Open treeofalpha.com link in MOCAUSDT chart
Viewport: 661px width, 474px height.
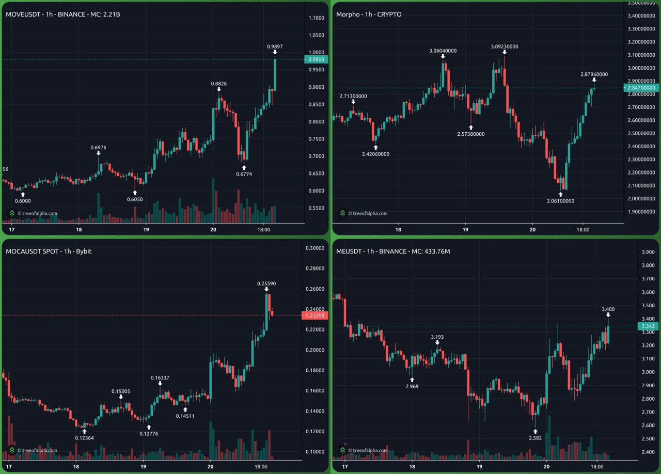point(37,450)
